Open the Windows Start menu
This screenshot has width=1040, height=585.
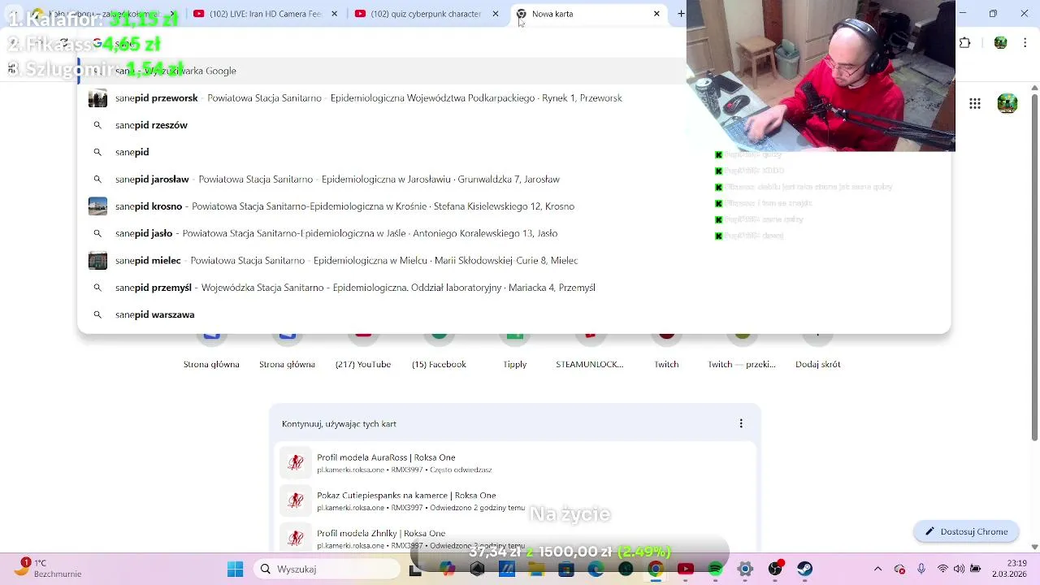click(x=235, y=569)
